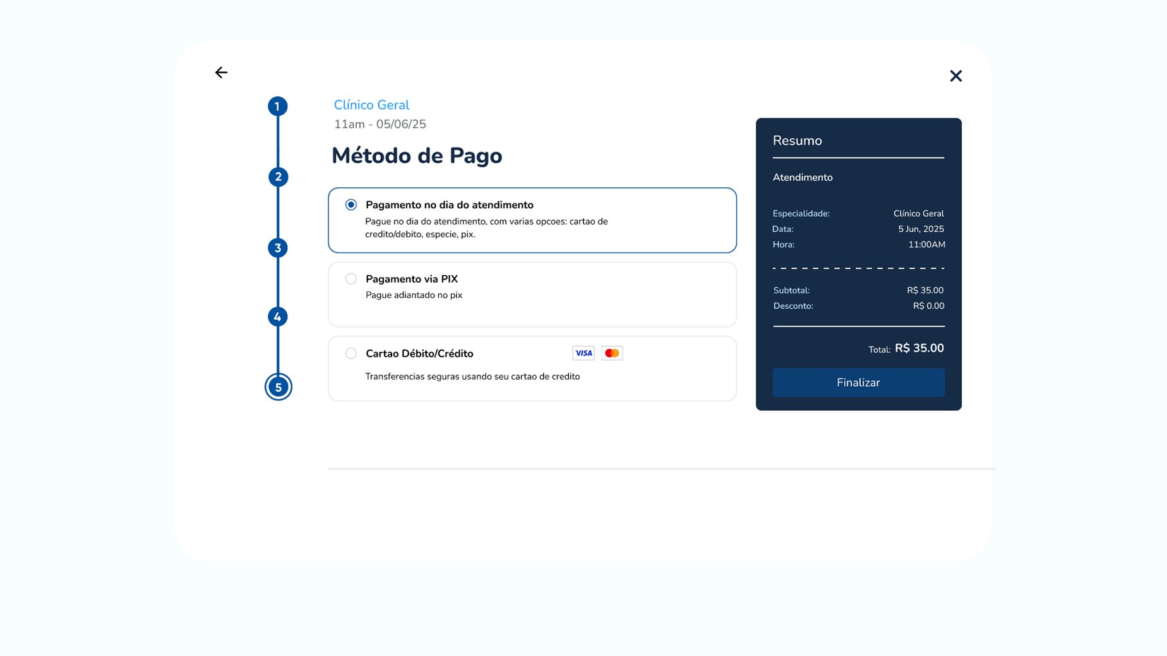Select Pagamento via PIX option

coord(350,278)
